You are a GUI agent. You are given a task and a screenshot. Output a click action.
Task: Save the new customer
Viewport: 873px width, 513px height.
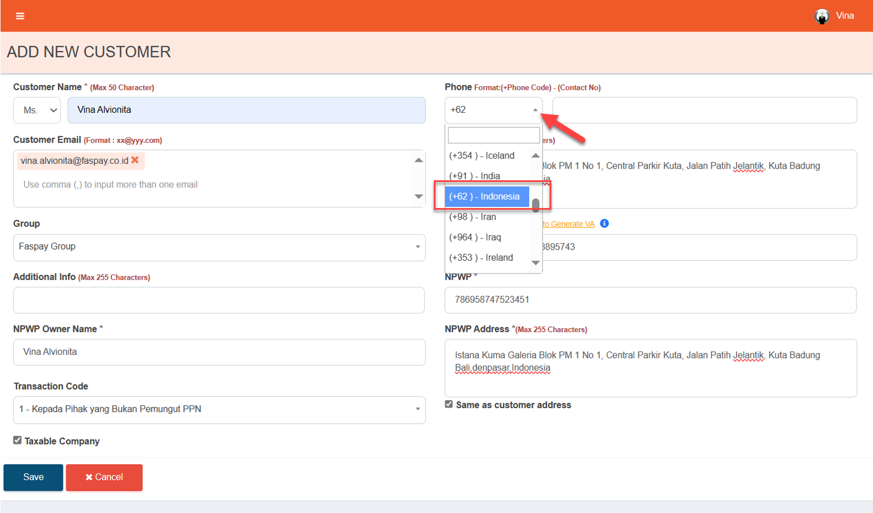[33, 477]
